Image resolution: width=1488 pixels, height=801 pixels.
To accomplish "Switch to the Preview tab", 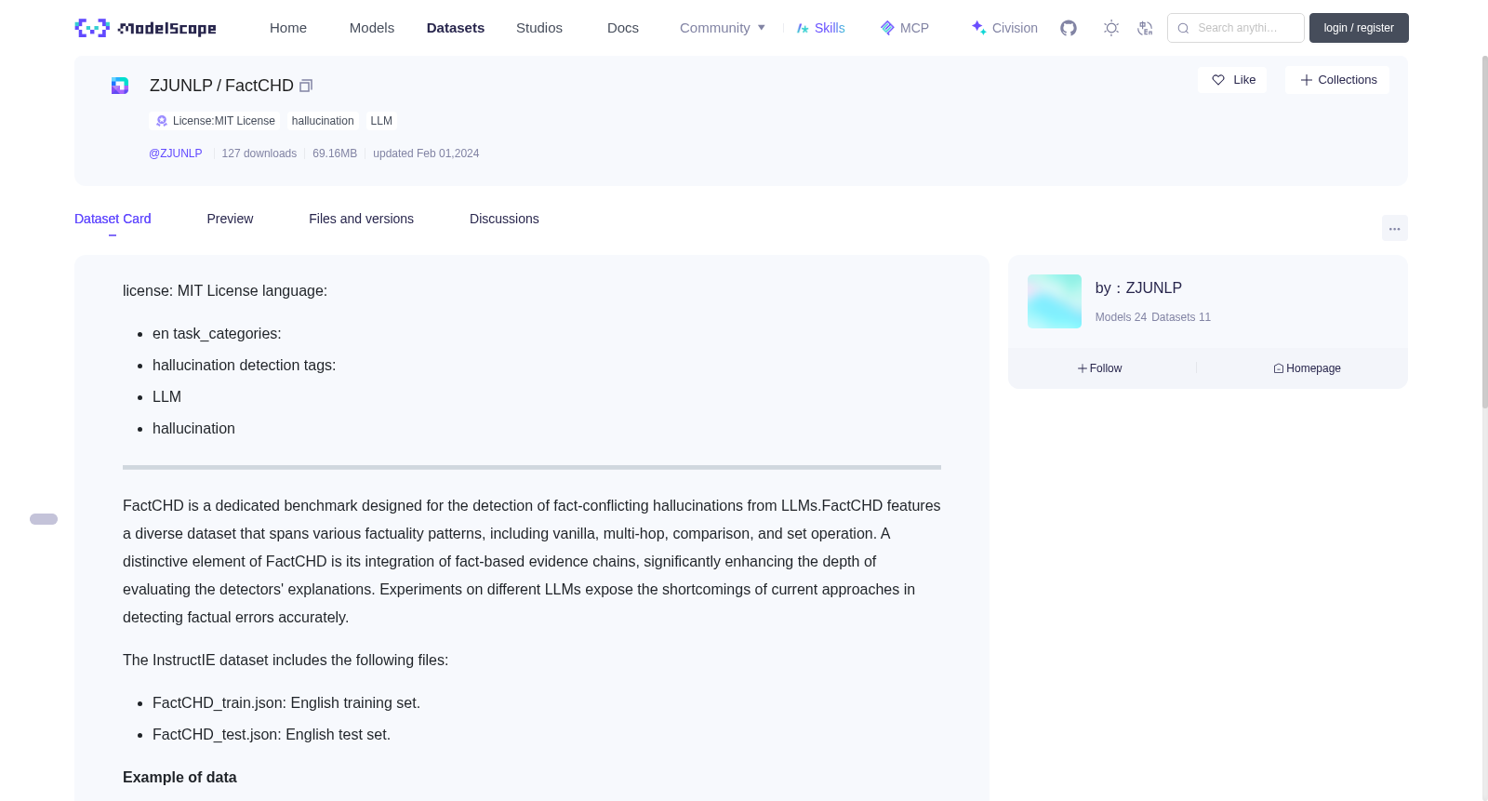I will (x=230, y=219).
